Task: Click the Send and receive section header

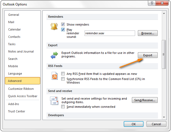Action: coord(102,91)
